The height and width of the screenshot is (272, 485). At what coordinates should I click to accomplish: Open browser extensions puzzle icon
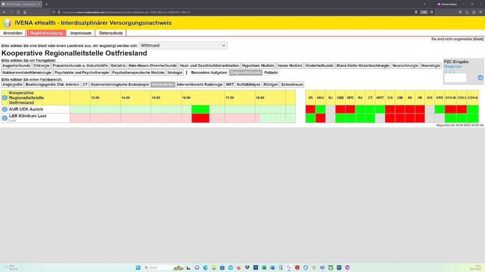[474, 12]
